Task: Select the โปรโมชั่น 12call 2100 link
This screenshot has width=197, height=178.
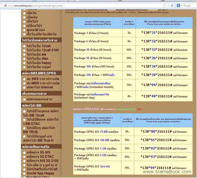Action: click(43, 50)
